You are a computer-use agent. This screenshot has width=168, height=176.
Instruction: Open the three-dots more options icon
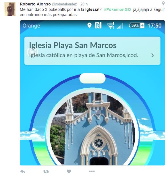(x=92, y=171)
